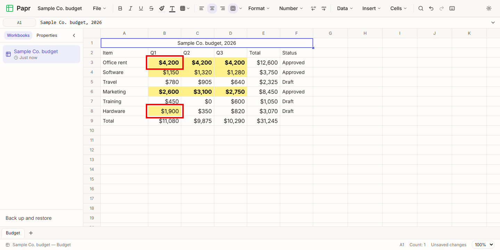Click the redo arrow icon

pyautogui.click(x=442, y=8)
